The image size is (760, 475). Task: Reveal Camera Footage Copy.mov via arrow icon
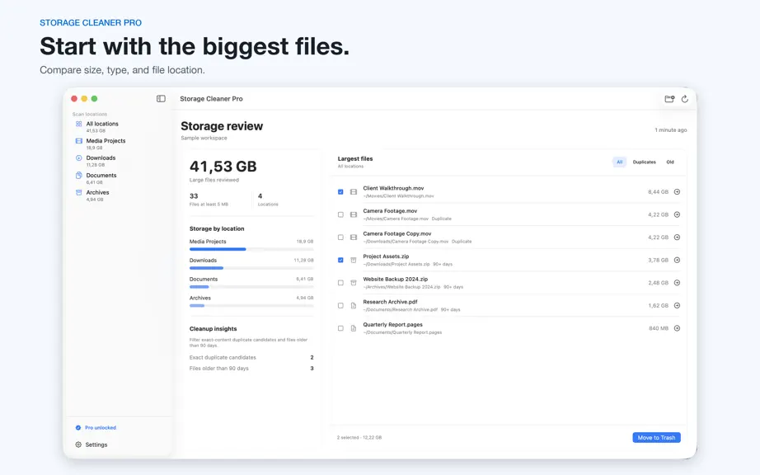pos(677,237)
